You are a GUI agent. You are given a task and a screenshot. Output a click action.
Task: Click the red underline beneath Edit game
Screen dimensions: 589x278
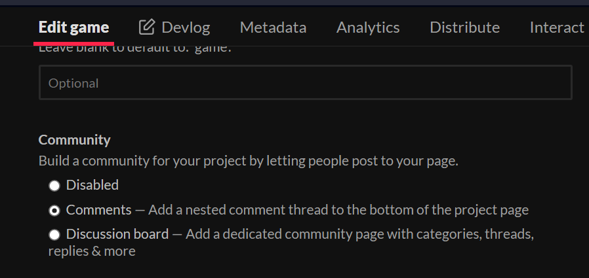pos(73,44)
